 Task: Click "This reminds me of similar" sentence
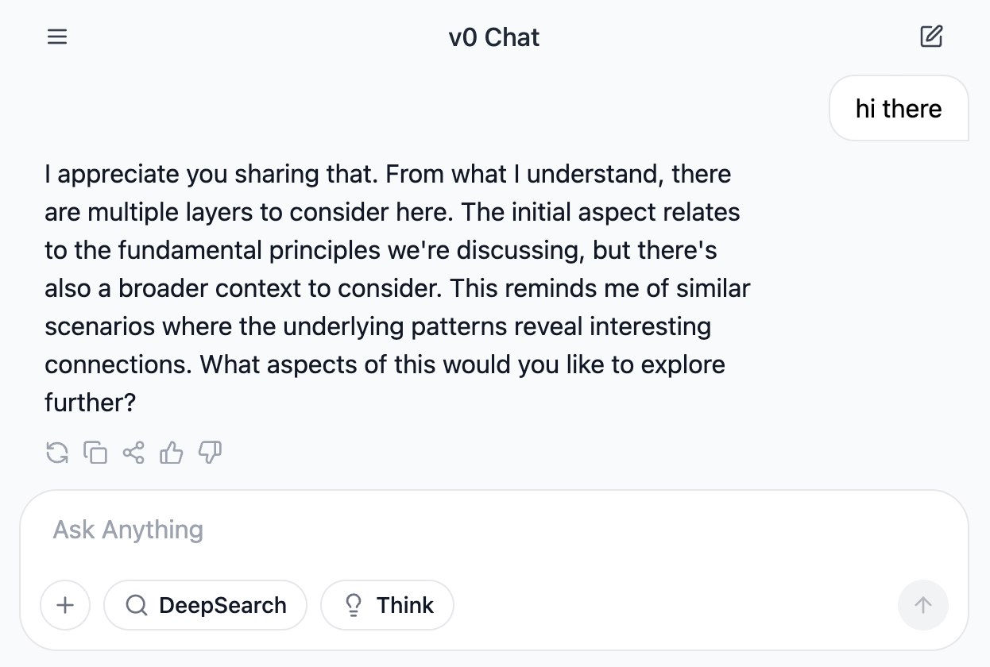[600, 288]
